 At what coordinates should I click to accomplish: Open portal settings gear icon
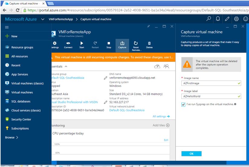tap(236, 19)
